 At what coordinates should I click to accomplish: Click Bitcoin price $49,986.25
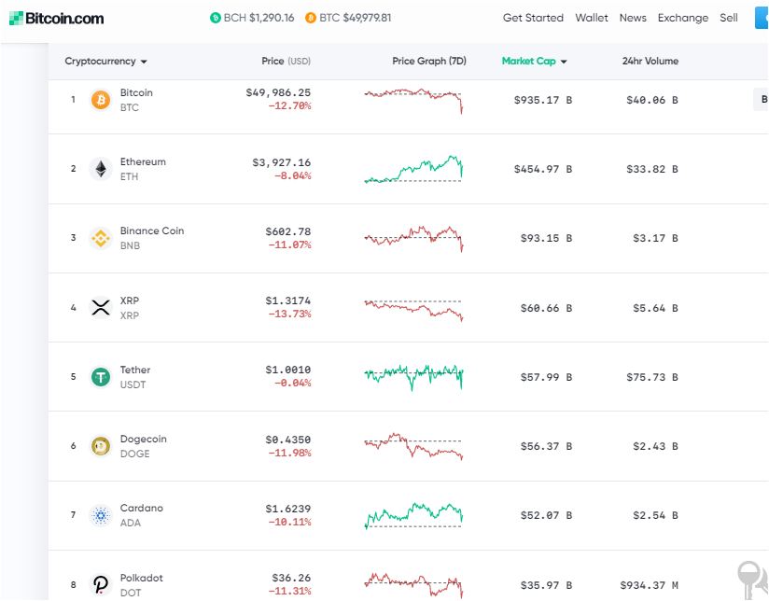coord(278,92)
